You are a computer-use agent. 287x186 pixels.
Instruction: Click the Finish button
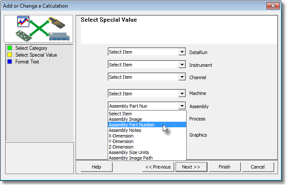pyautogui.click(x=225, y=167)
